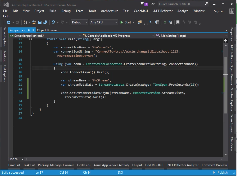
Task: Close the Program.cs tab
Action: coord(33,30)
